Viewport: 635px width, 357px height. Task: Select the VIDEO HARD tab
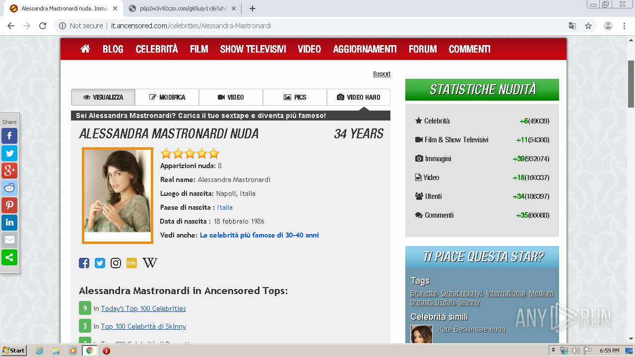click(x=359, y=97)
